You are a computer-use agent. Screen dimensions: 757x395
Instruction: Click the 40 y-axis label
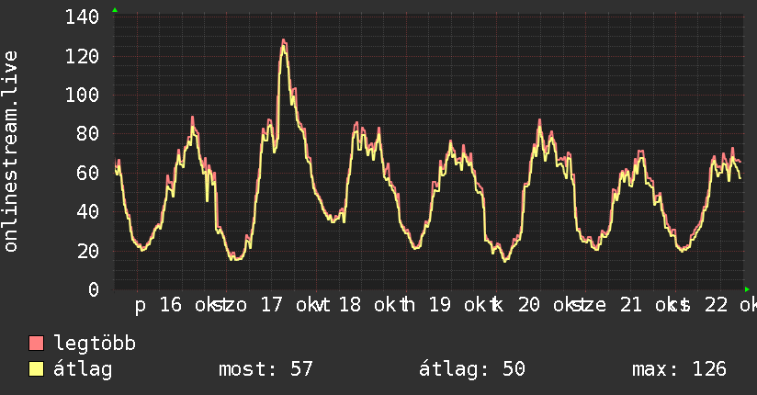click(88, 212)
